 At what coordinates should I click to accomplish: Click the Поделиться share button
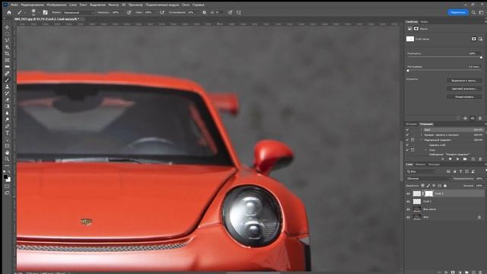pos(458,12)
